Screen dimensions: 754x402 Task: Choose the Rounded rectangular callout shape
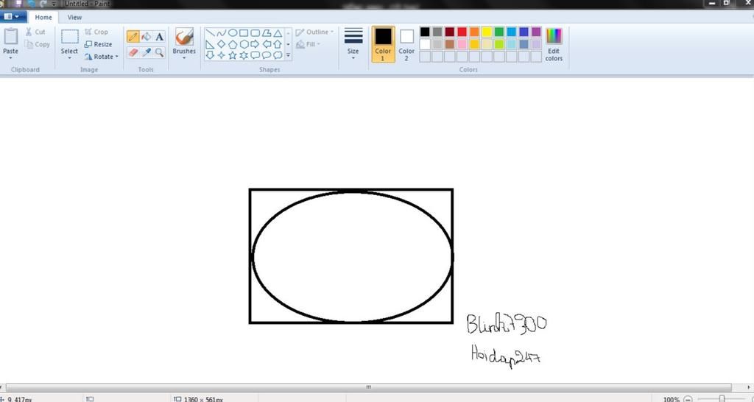coord(256,55)
